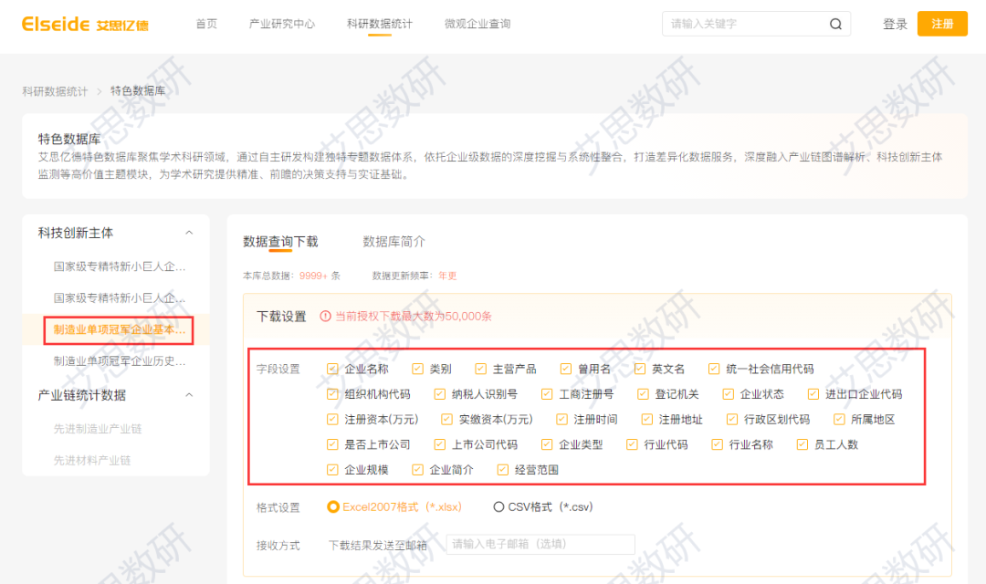This screenshot has width=986, height=584.
Task: Toggle the 所属地区 checkbox
Action: coord(839,420)
